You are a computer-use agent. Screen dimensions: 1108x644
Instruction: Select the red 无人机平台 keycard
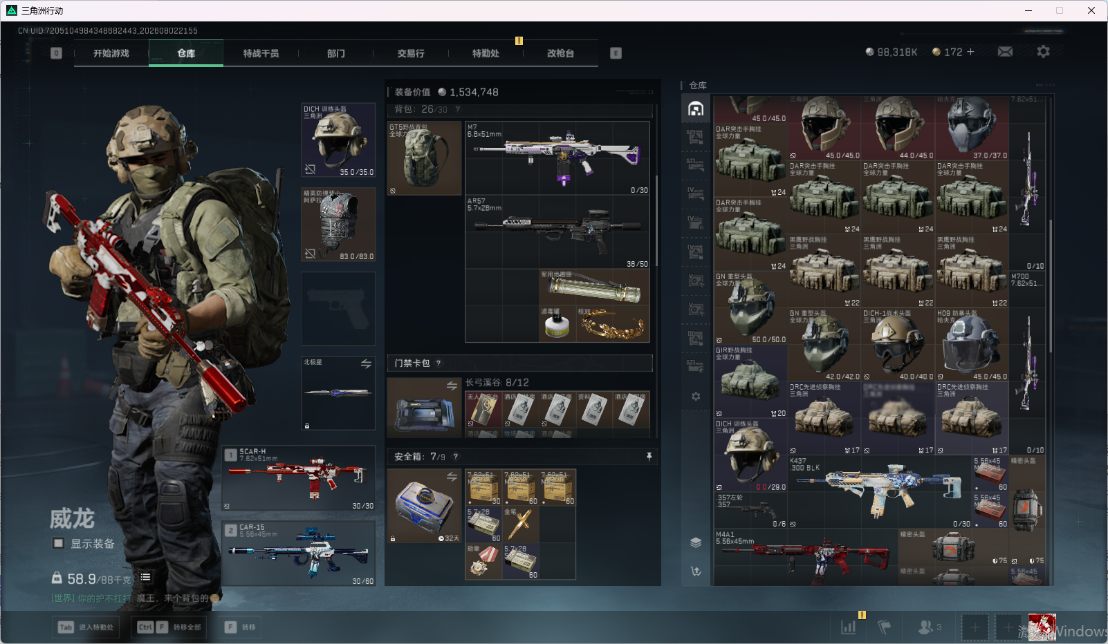pos(483,410)
